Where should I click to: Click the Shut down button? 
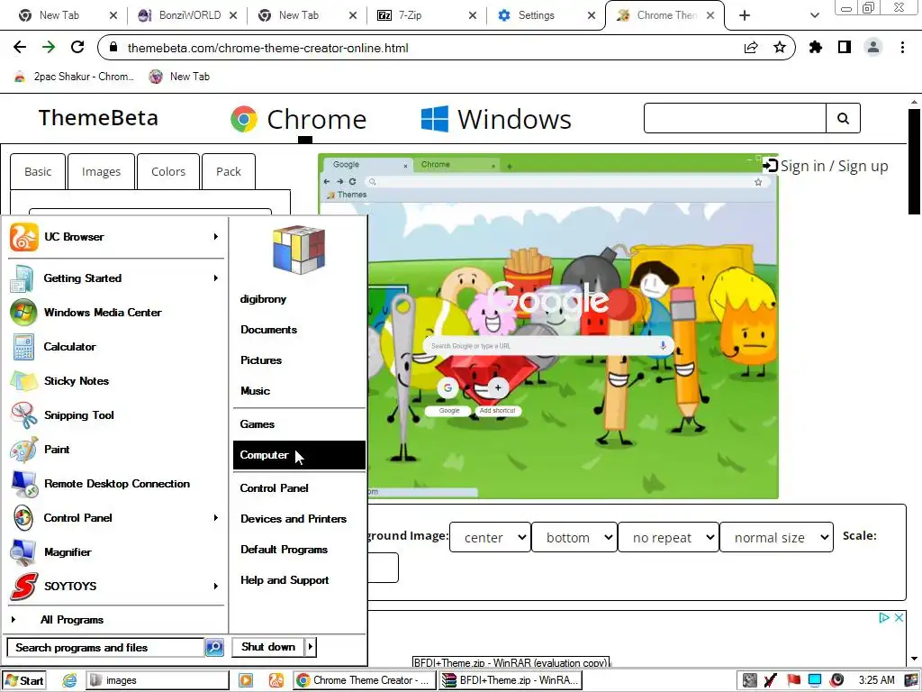[268, 647]
